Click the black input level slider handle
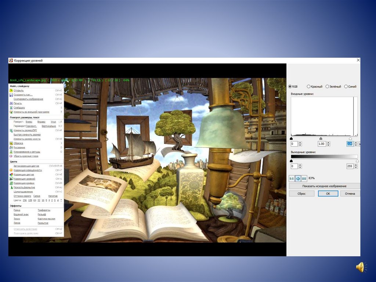376x282 pixels. coord(291,139)
